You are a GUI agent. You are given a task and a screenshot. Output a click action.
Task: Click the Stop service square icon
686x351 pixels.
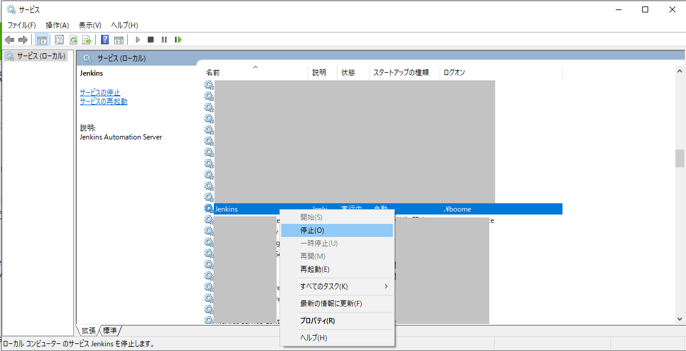pyautogui.click(x=151, y=40)
